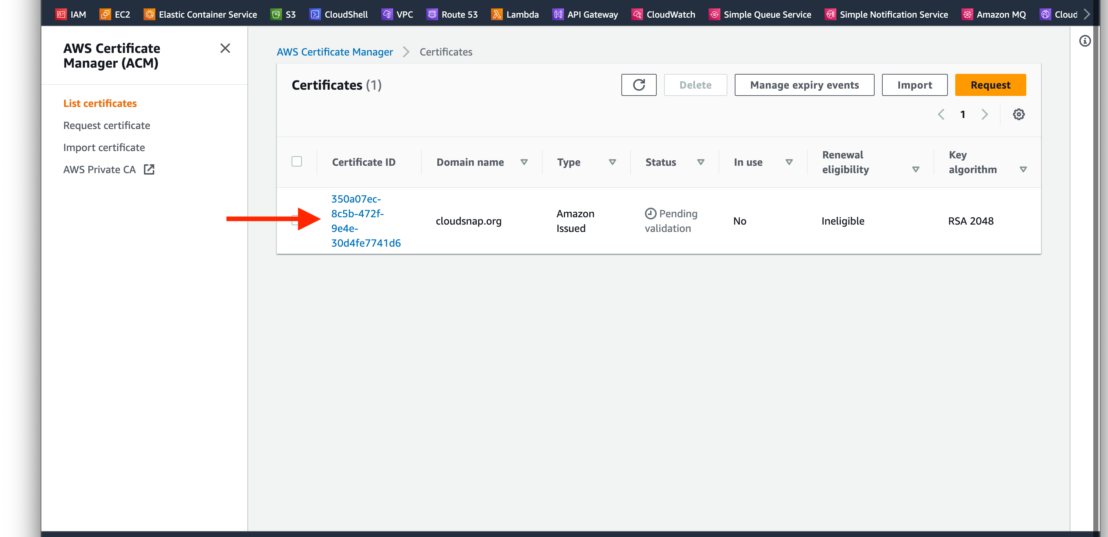Open the S3 service shortcut icon
The width and height of the screenshot is (1108, 537).
276,14
